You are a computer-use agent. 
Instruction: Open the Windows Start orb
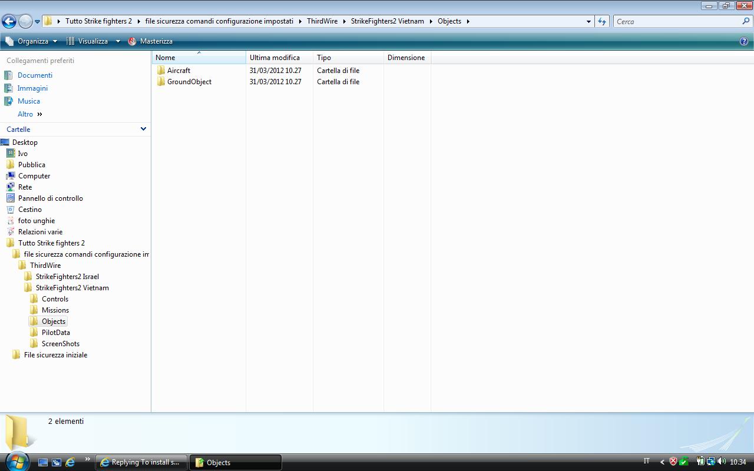point(16,461)
